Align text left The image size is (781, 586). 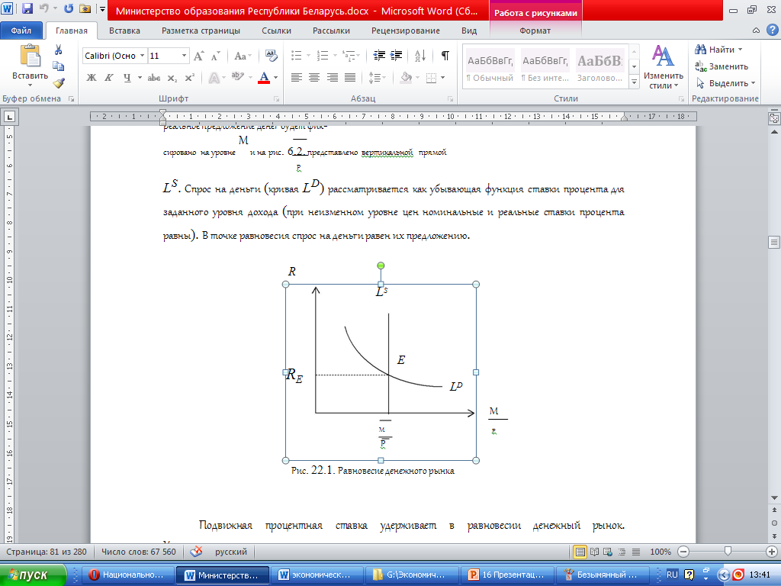[297, 78]
